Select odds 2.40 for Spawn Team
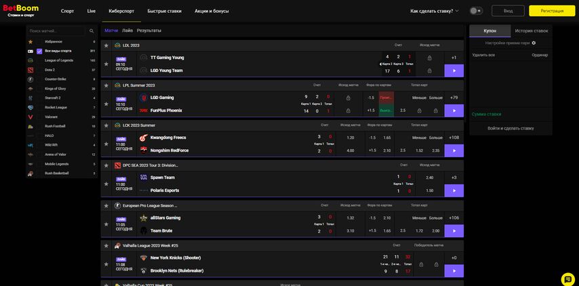The height and width of the screenshot is (286, 579). 429,178
